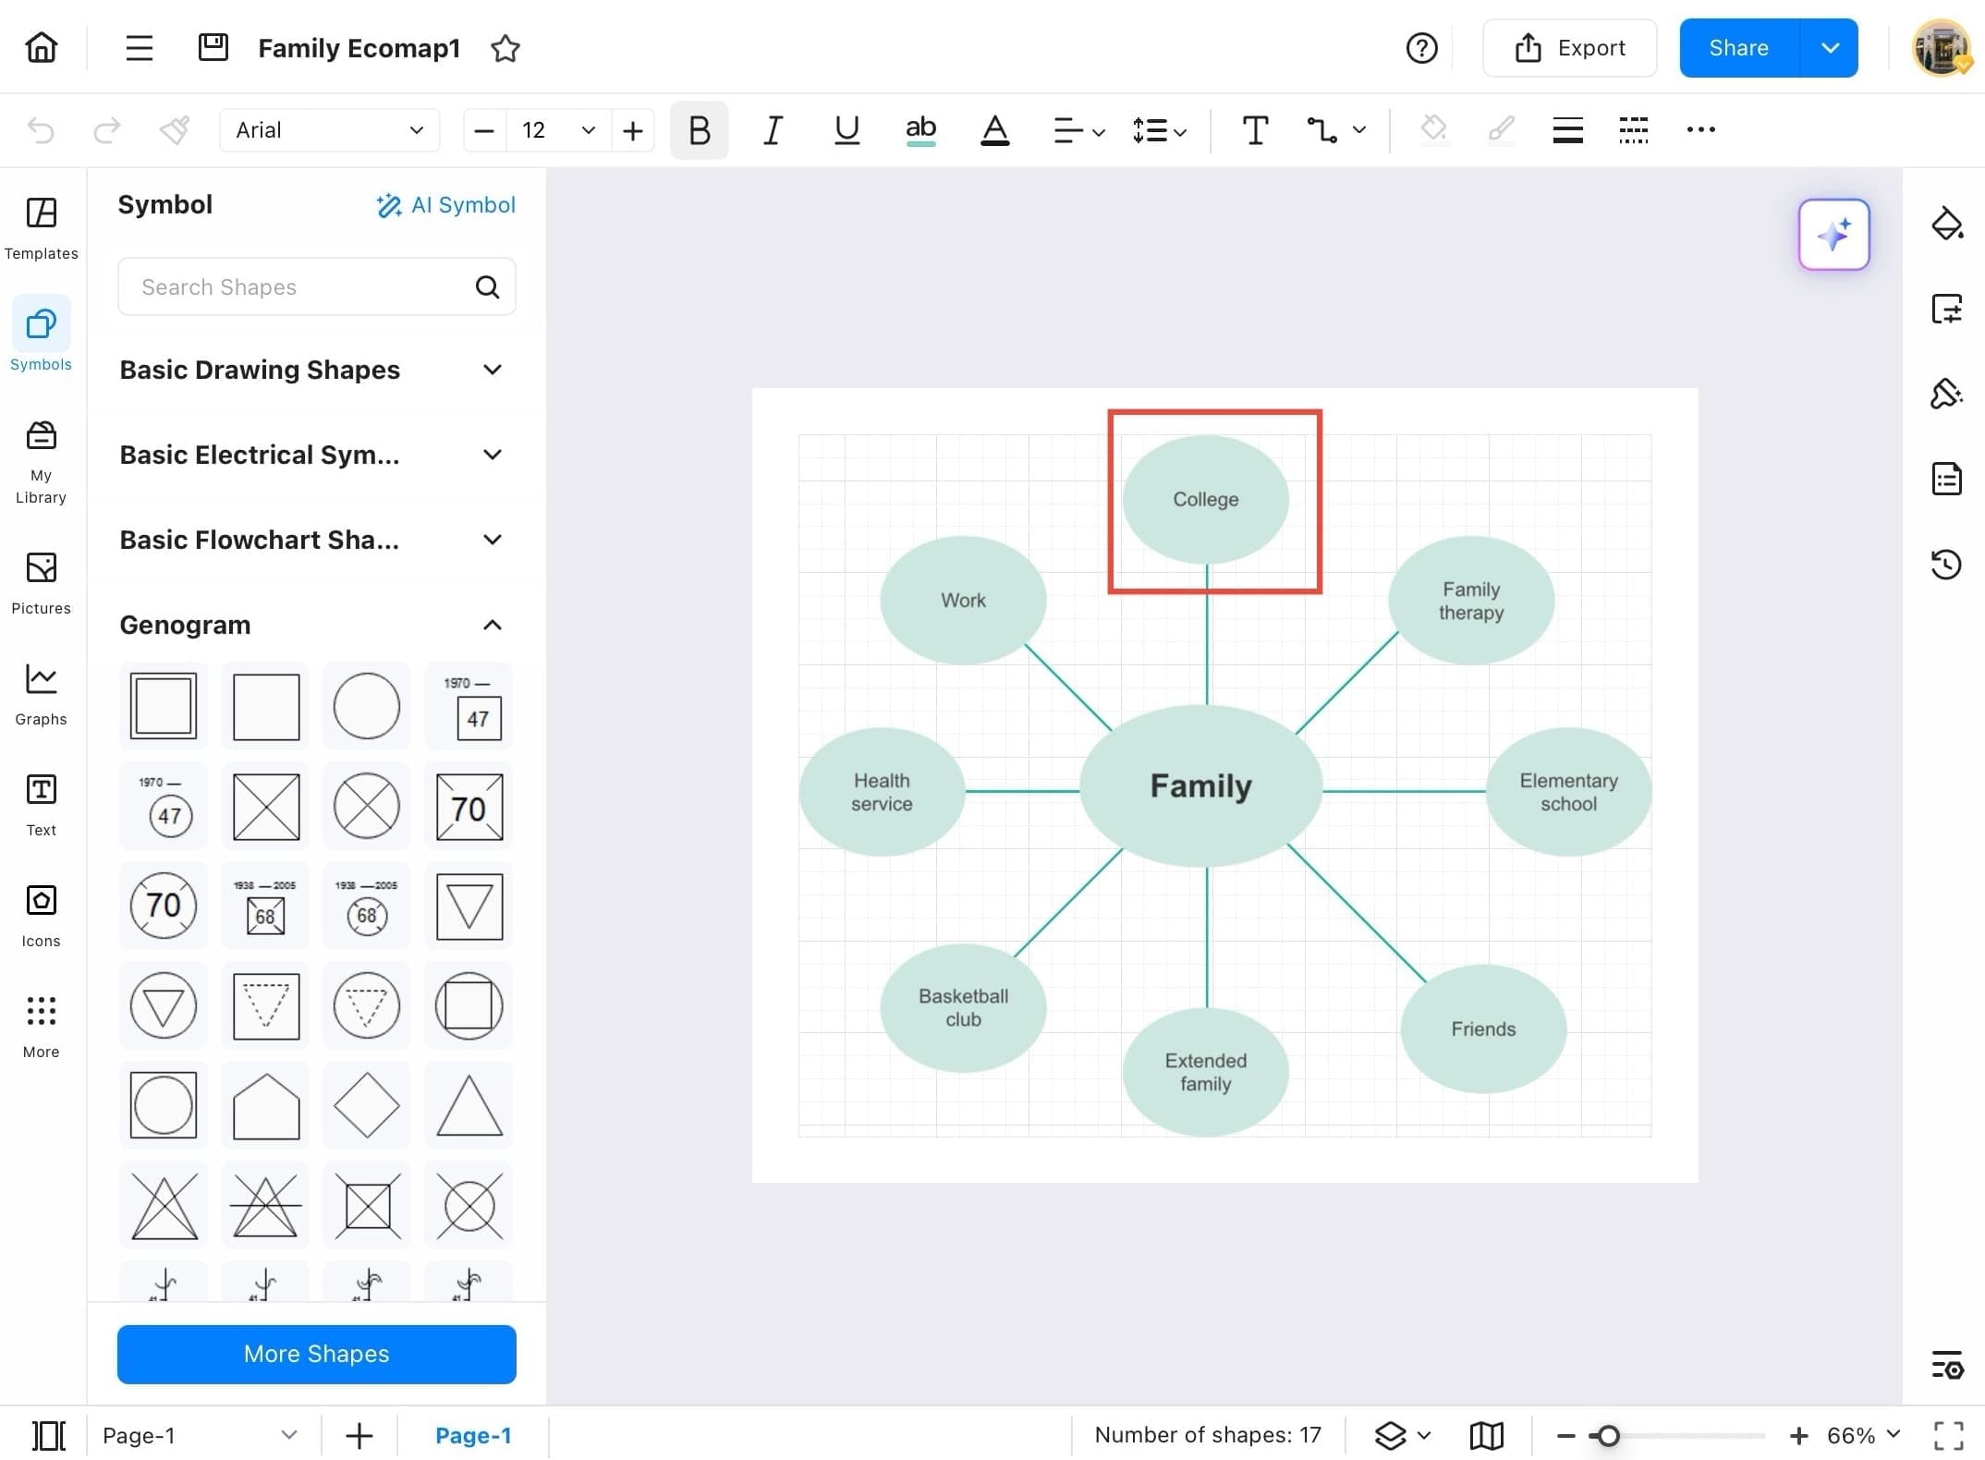Viewport: 1985px width, 1460px height.
Task: Open the Graphs panel
Action: click(41, 693)
